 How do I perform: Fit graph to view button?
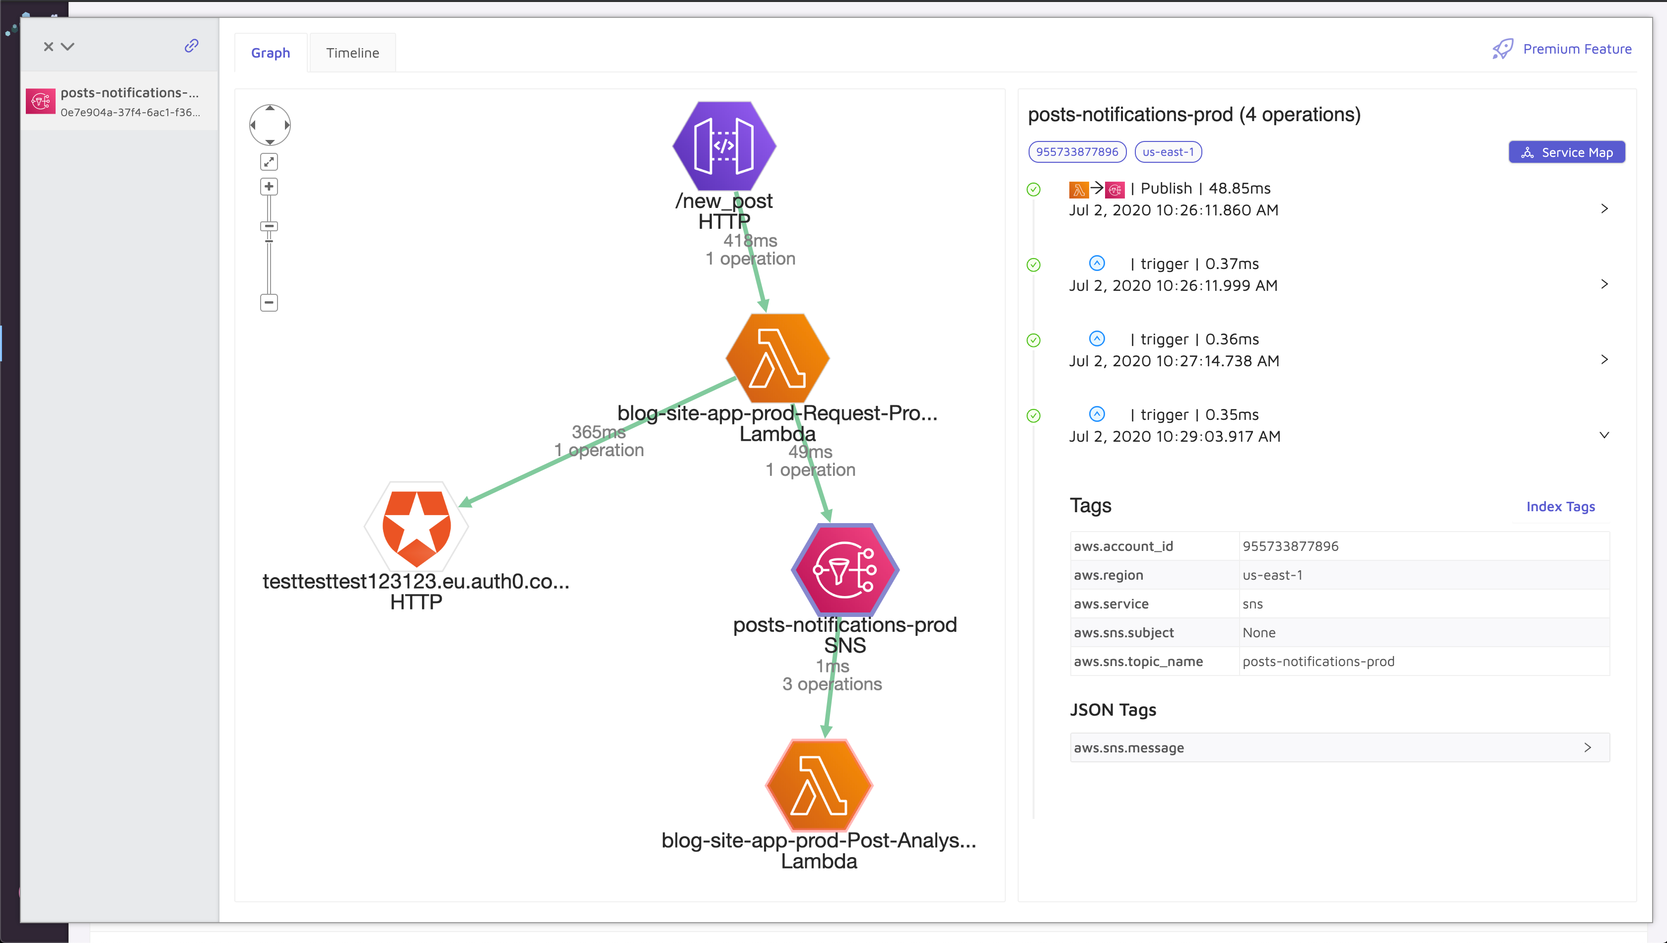click(x=269, y=161)
